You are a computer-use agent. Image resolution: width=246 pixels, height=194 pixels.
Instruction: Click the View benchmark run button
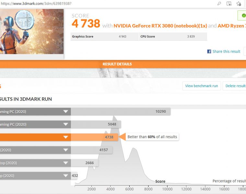(202, 86)
